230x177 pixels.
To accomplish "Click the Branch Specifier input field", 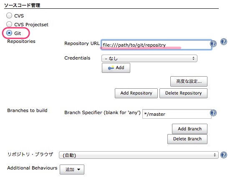I will click(177, 114).
